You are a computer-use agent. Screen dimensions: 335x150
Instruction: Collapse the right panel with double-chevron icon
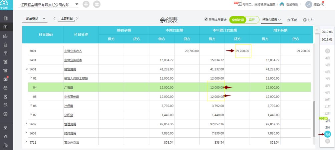point(317,29)
